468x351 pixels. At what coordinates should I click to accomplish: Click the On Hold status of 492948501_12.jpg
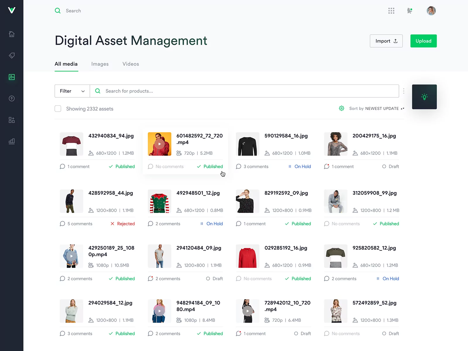[212, 224]
